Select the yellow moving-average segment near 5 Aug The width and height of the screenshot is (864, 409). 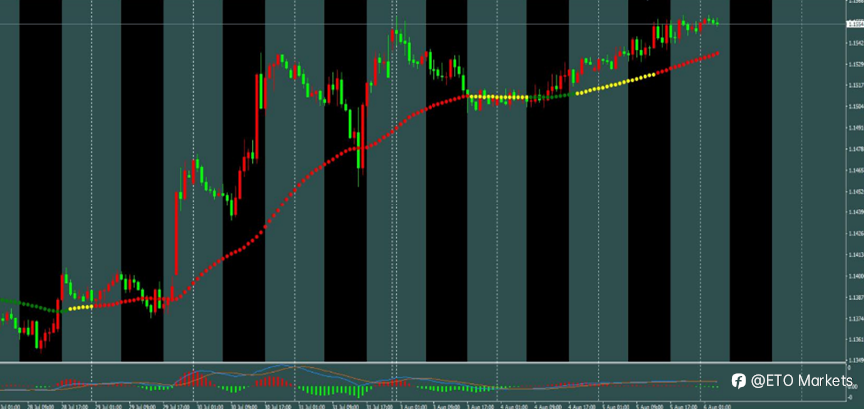[617, 82]
